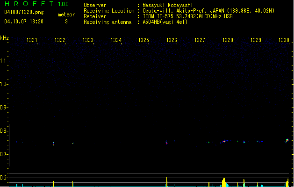Click the 1321 time axis marker
Image resolution: width=294 pixels, height=187 pixels.
pos(32,40)
